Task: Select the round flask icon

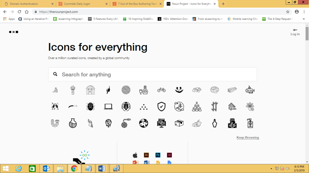Action: coord(73,123)
